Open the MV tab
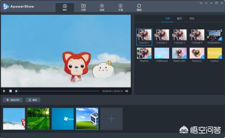The image size is (225, 138). [65, 7]
